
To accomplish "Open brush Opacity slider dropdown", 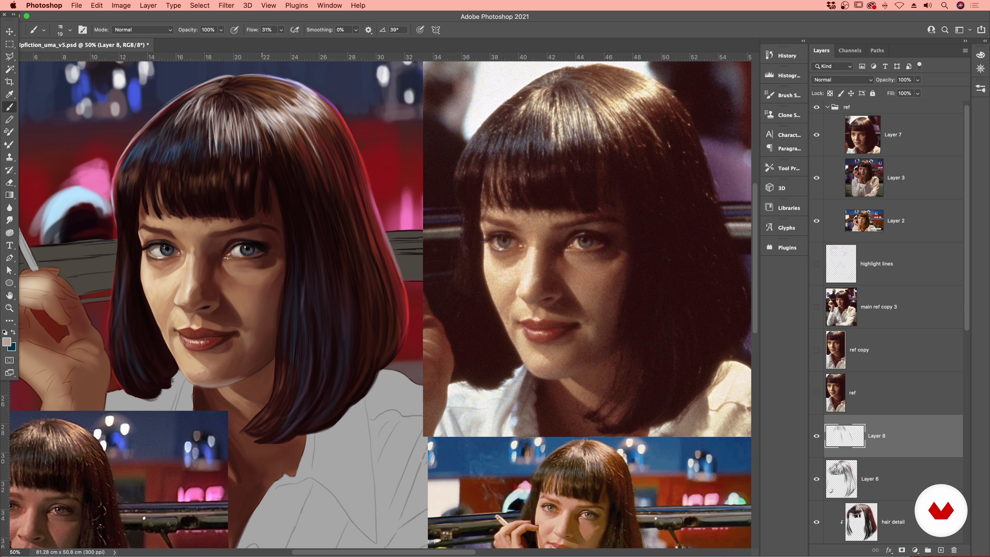I will tap(221, 30).
